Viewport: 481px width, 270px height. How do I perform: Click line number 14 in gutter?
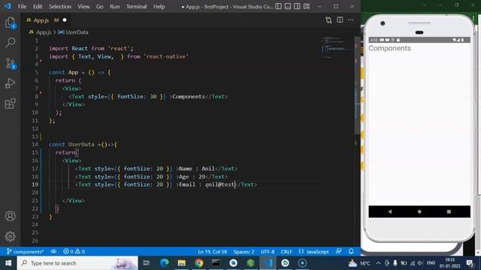[35, 145]
